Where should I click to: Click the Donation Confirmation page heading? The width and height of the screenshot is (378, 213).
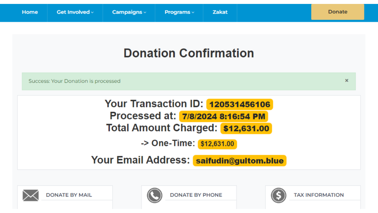pos(189,53)
